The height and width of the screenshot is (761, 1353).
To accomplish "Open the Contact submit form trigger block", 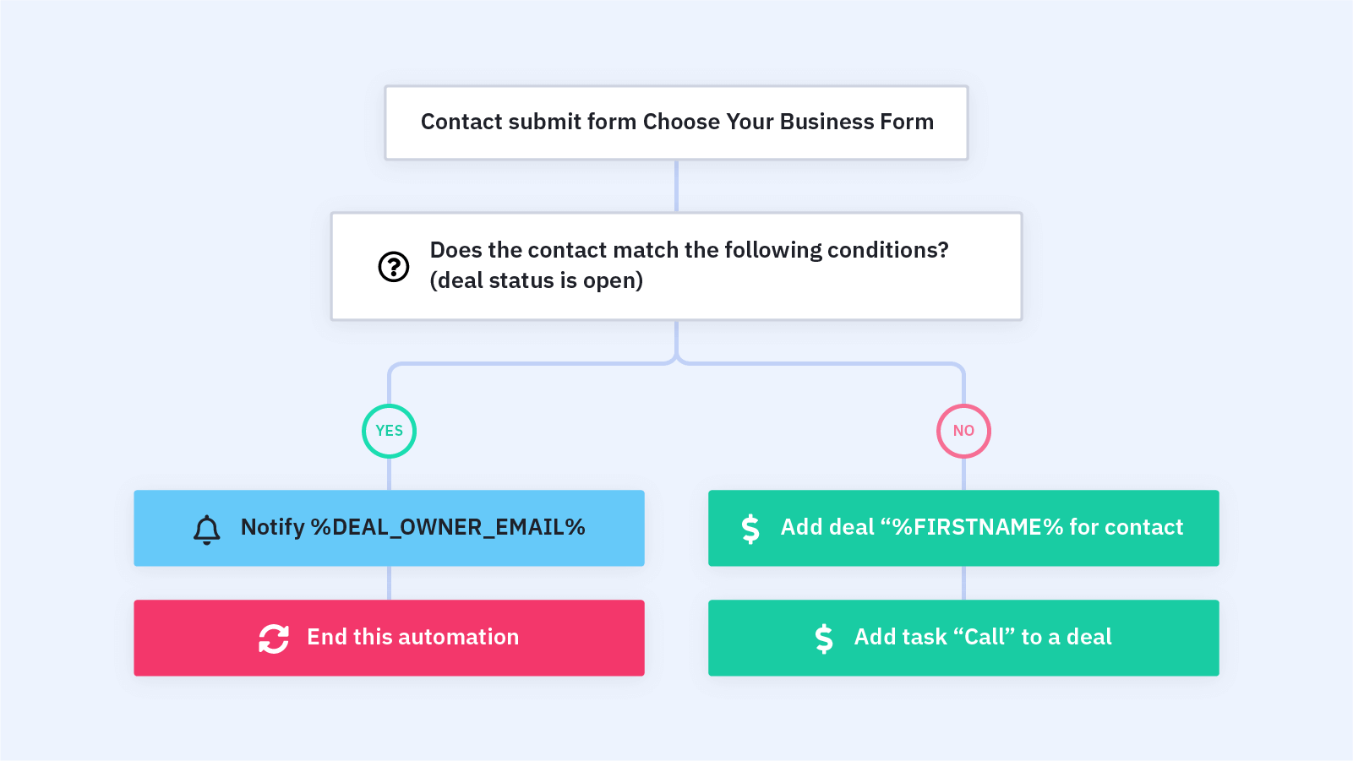I will pyautogui.click(x=676, y=122).
